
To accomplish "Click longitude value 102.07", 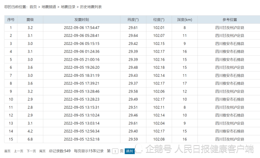I will pos(159,36).
